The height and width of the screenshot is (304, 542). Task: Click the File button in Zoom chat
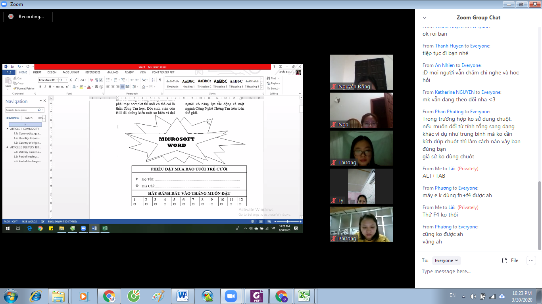(510, 260)
